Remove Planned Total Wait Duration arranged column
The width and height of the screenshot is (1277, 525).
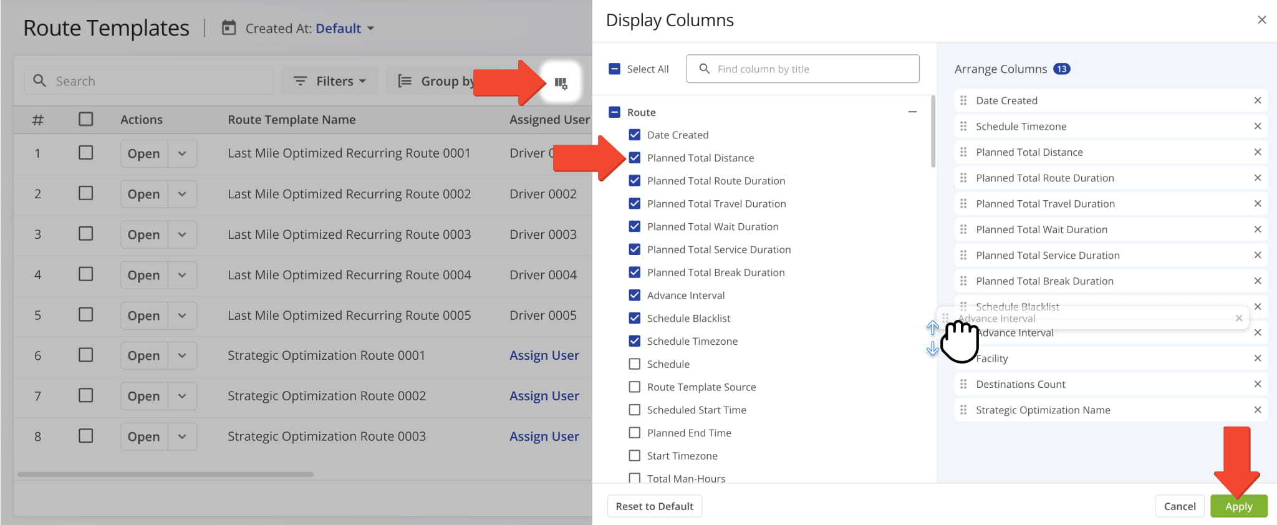pos(1257,229)
